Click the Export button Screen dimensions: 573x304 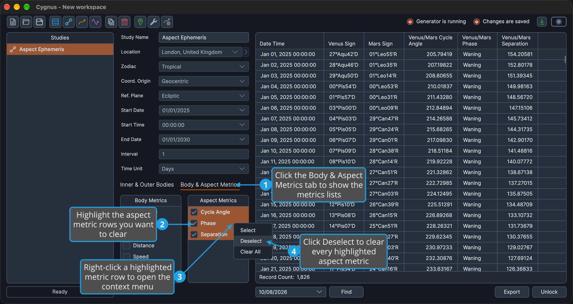[512, 292]
